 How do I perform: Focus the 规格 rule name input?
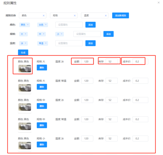coord(64,16)
